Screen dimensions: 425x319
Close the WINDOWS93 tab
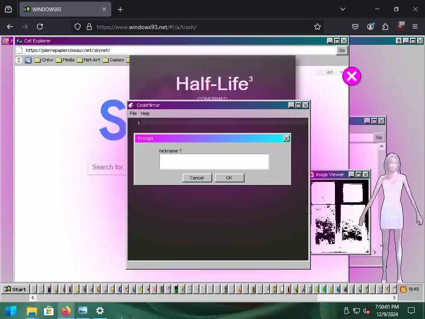pyautogui.click(x=104, y=9)
